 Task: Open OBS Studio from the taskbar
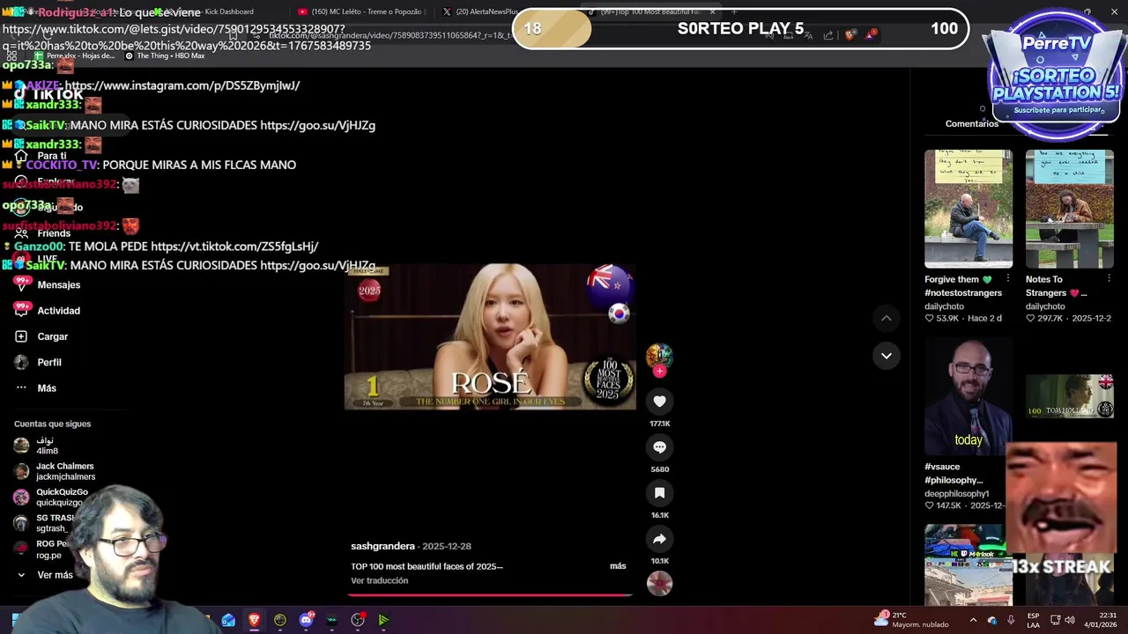pos(358,620)
